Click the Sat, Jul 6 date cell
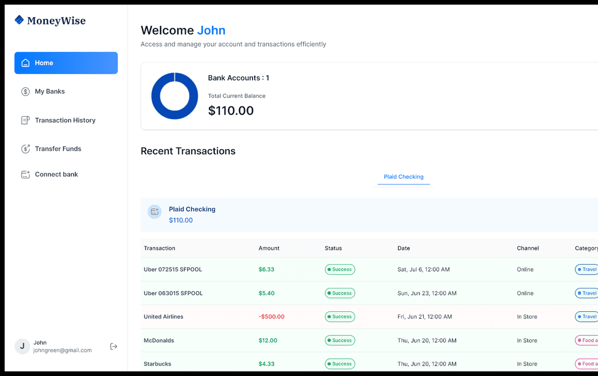Image resolution: width=598 pixels, height=376 pixels. click(x=424, y=269)
